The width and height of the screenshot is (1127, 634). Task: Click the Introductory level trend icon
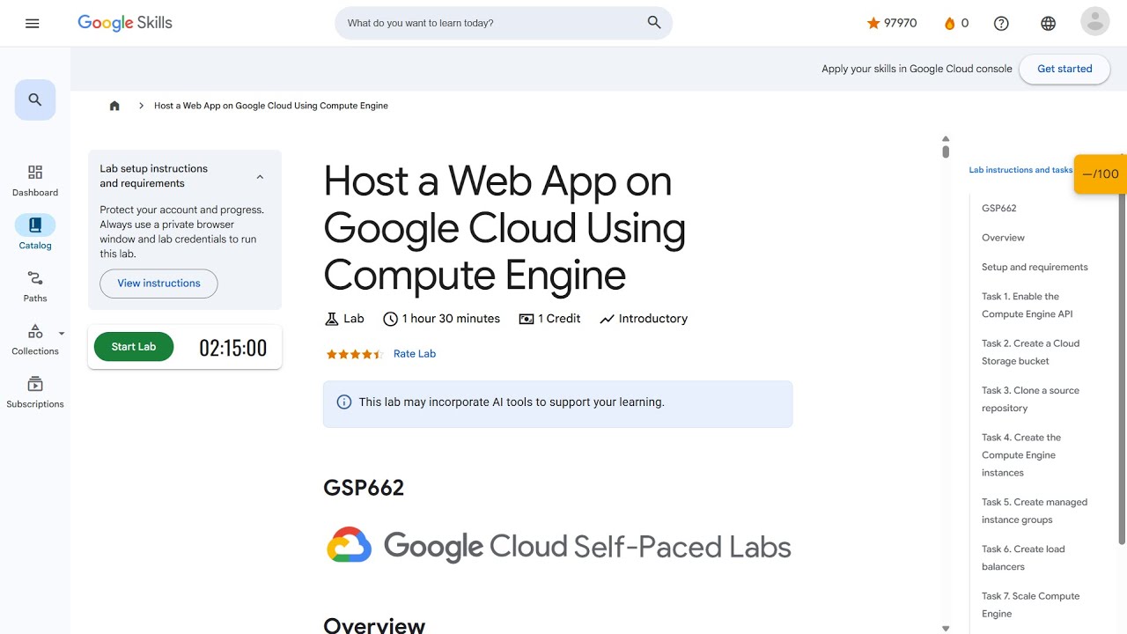coord(607,319)
